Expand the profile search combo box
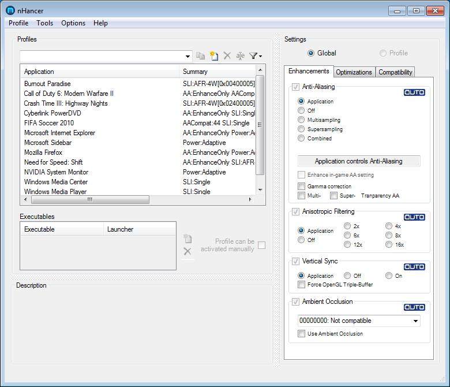Viewport: 450px width, 387px height. [188, 56]
